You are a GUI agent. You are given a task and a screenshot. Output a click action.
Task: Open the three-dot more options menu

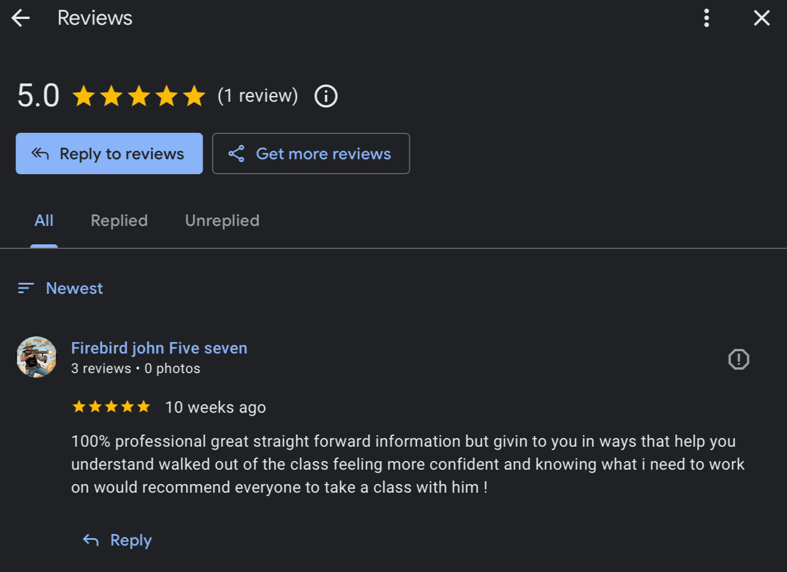coord(706,18)
